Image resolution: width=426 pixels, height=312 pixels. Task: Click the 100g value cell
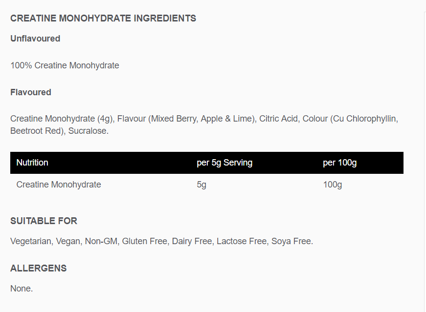coord(333,185)
